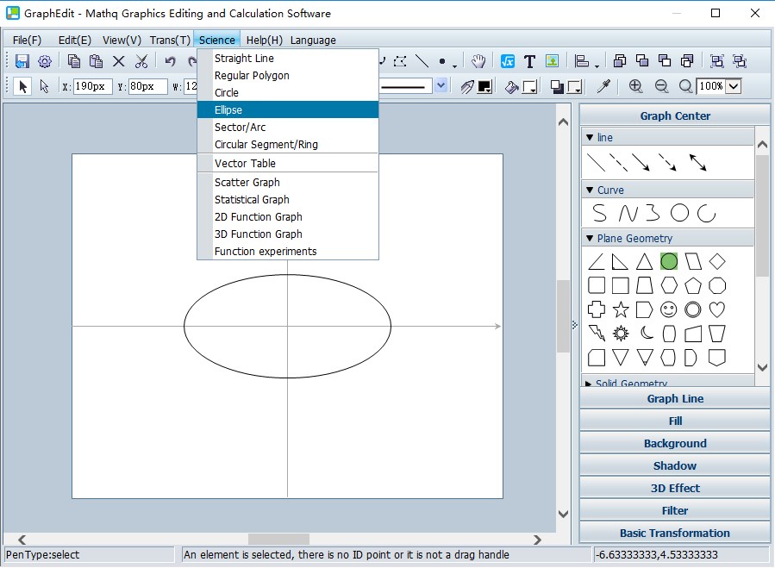Collapse the line shape category
This screenshot has height=568, width=775.
[x=589, y=137]
